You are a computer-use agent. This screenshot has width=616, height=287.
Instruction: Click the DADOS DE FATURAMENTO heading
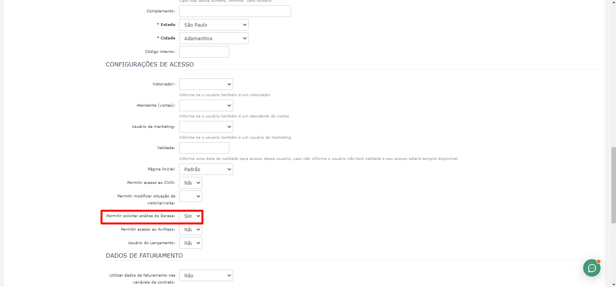tap(144, 256)
